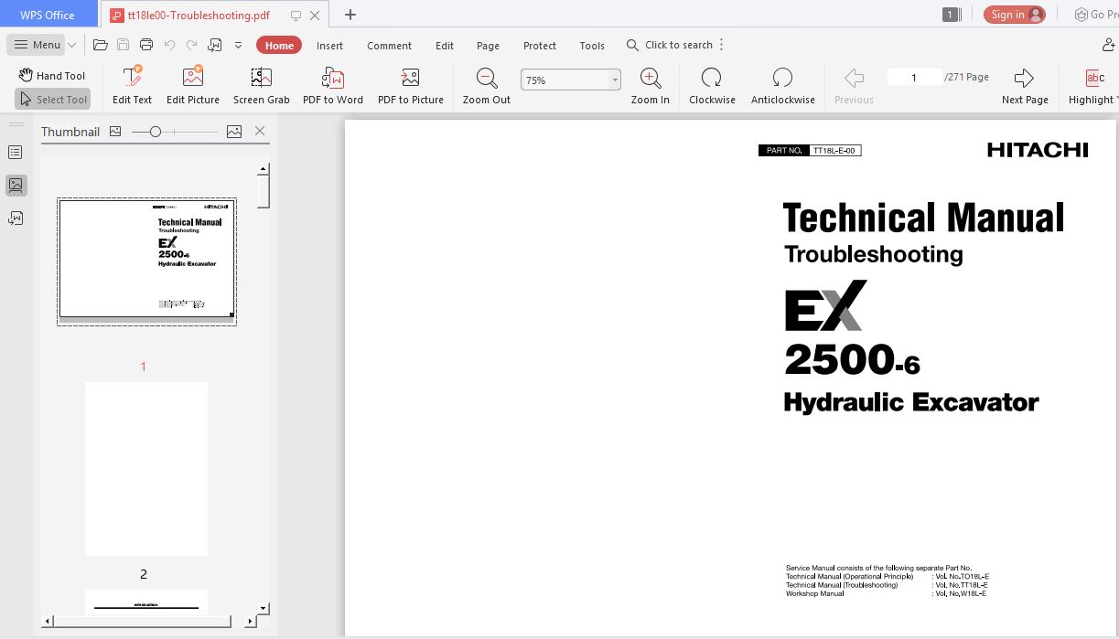
Task: Open the Page tab
Action: tap(489, 46)
